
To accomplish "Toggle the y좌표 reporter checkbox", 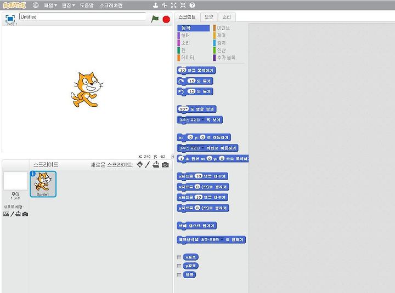I will 179,266.
